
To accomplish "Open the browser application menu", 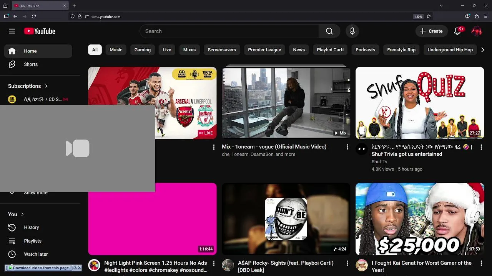I will pyautogui.click(x=486, y=16).
